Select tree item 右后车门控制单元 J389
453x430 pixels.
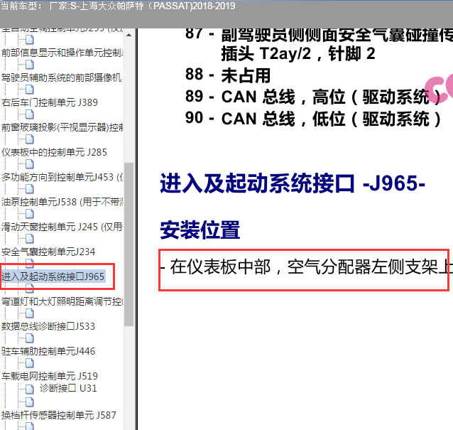click(50, 102)
